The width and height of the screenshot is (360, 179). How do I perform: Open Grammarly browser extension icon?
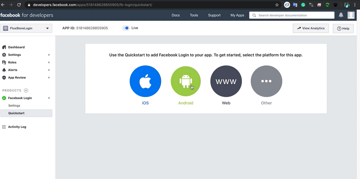click(303, 5)
